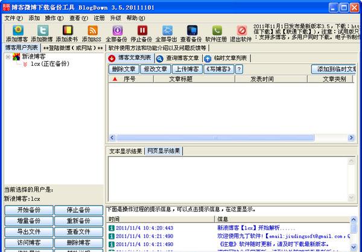Click the article list right scroll arrow
Image resolution: width=362 pixels, height=252 pixels.
coord(351,138)
